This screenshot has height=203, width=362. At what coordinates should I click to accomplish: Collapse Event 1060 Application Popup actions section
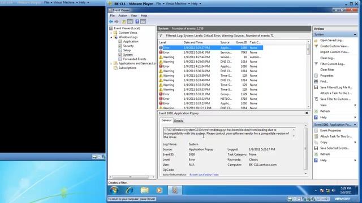pos(355,125)
